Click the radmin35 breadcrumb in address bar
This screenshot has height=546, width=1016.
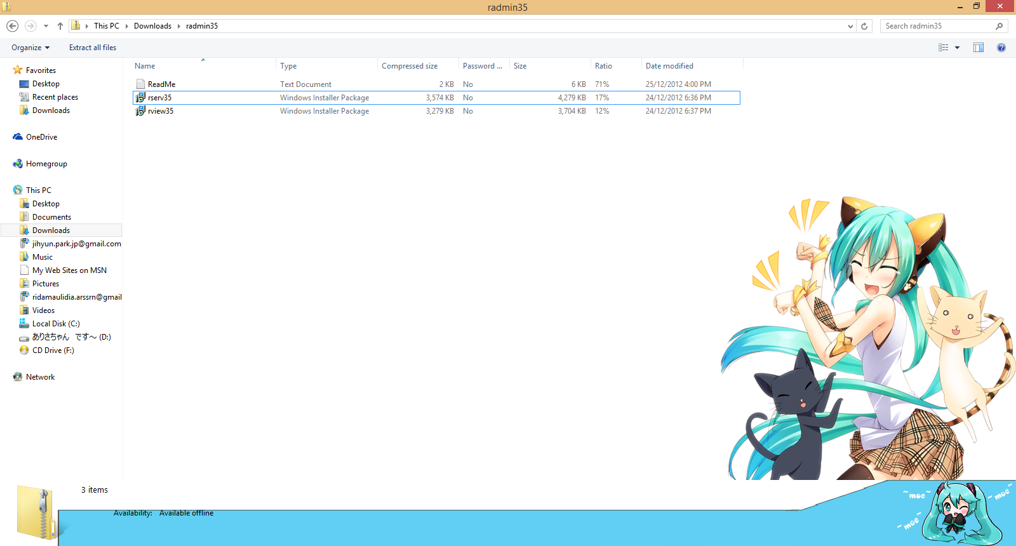pos(202,26)
